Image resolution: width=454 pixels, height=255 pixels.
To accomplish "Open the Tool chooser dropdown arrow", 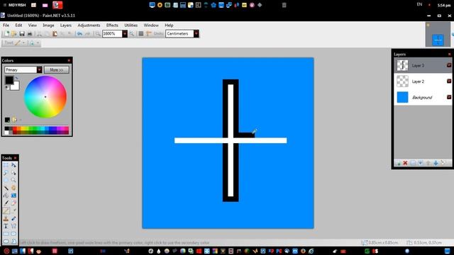I will click(x=24, y=42).
